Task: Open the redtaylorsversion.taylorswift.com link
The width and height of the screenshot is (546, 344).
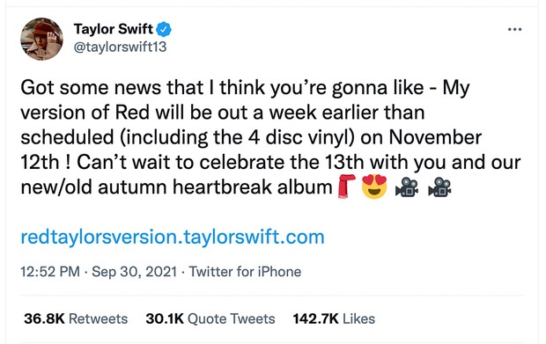Action: click(173, 238)
